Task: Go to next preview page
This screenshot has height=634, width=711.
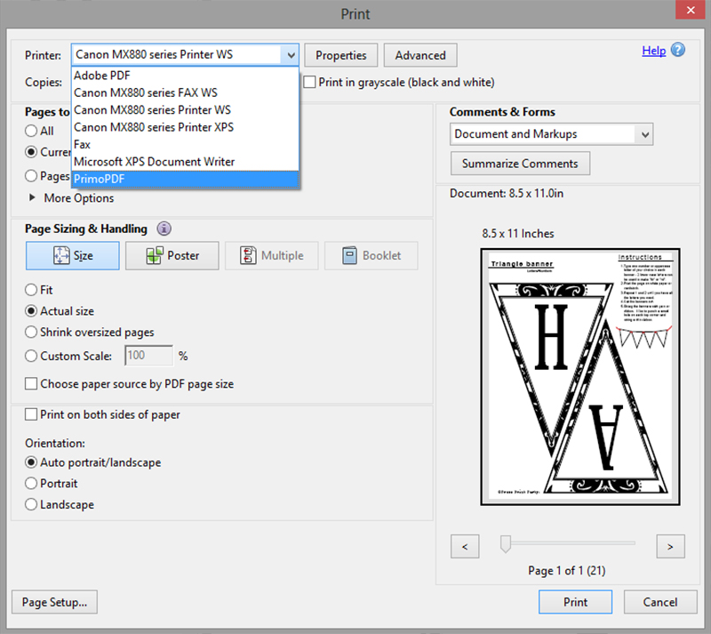Action: (x=670, y=546)
